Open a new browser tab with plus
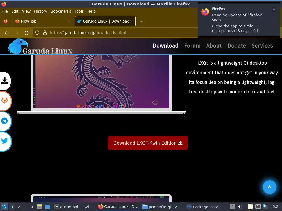The image size is (282, 211). [x=142, y=21]
